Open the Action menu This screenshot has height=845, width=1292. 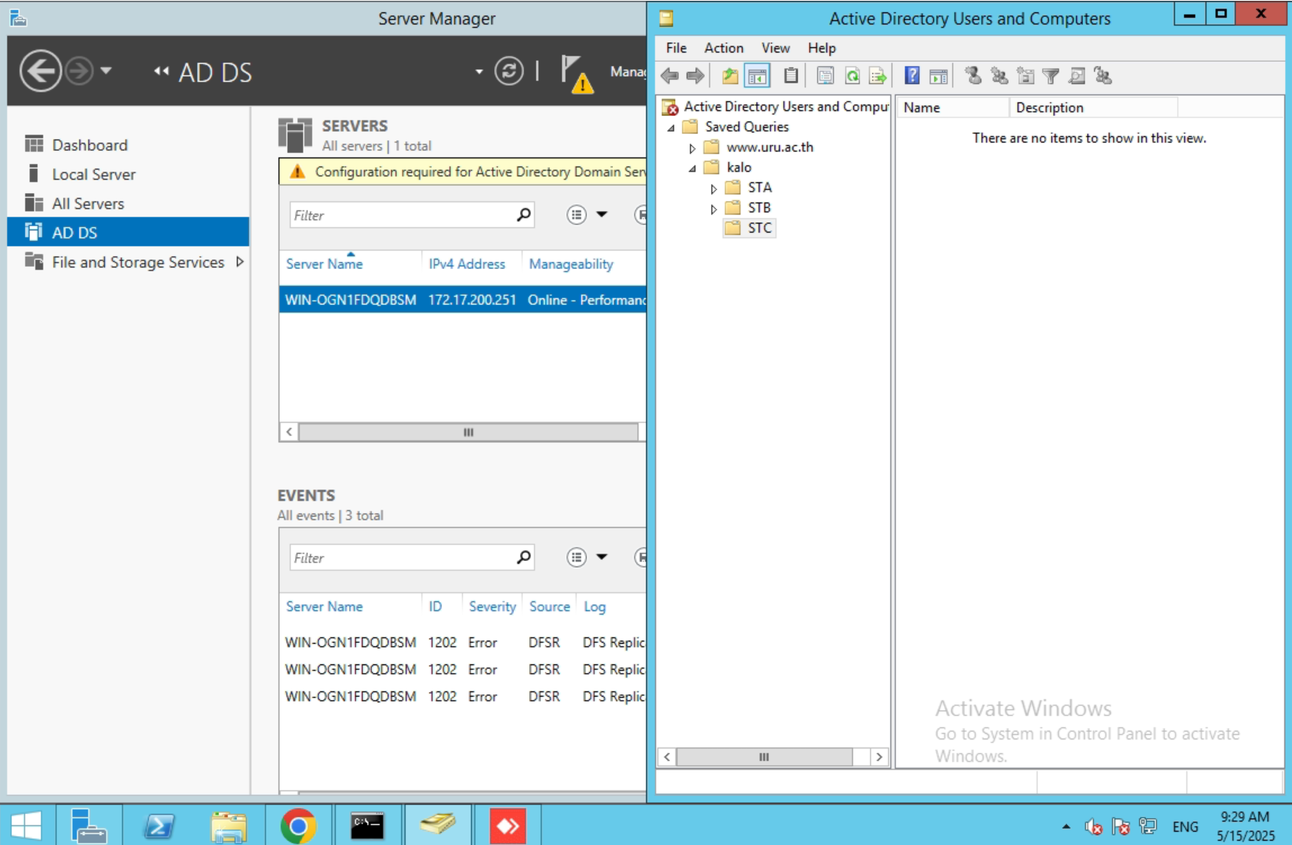[724, 48]
